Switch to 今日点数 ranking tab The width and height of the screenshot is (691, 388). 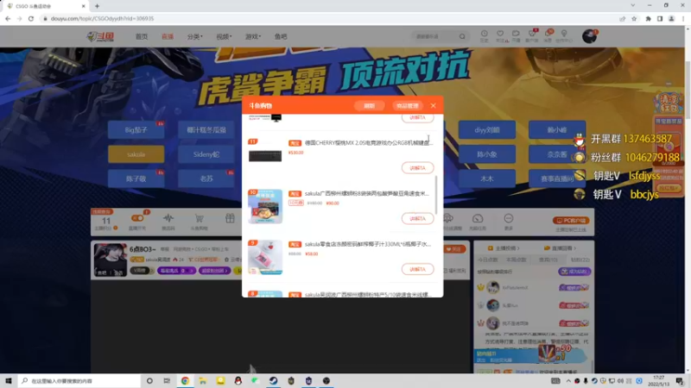tap(488, 260)
